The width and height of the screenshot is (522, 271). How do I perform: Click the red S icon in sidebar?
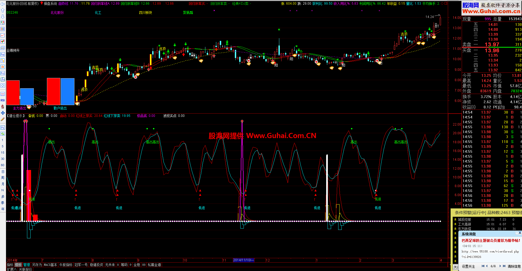(x=3, y=106)
